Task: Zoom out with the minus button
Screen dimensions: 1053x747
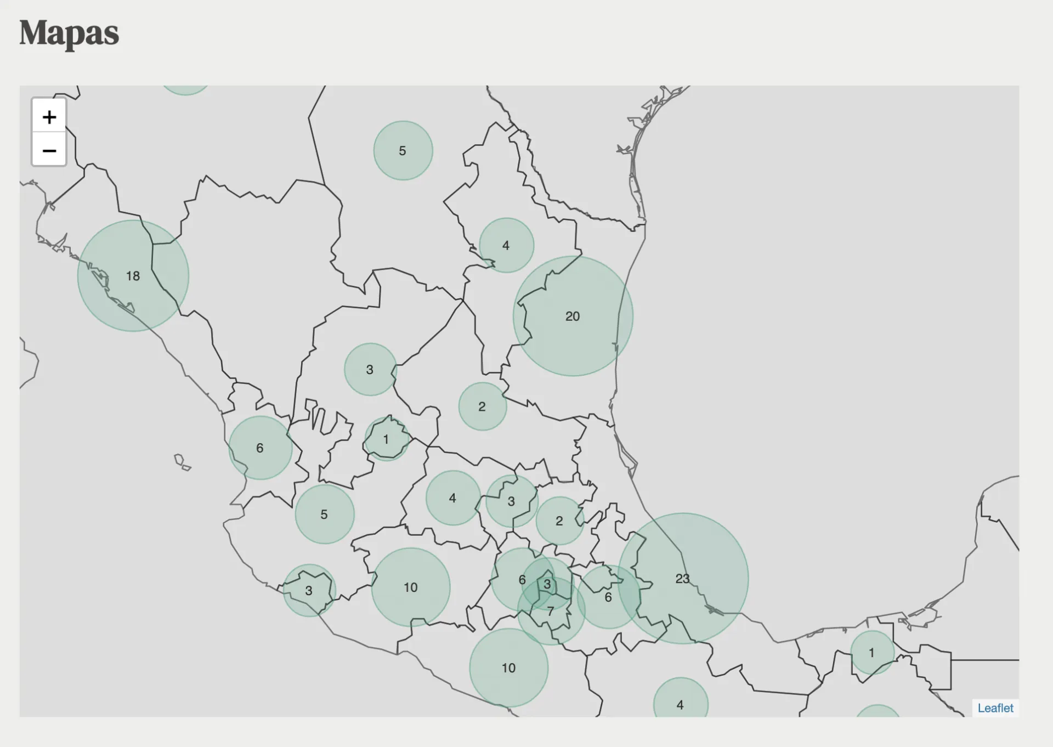Action: click(49, 149)
